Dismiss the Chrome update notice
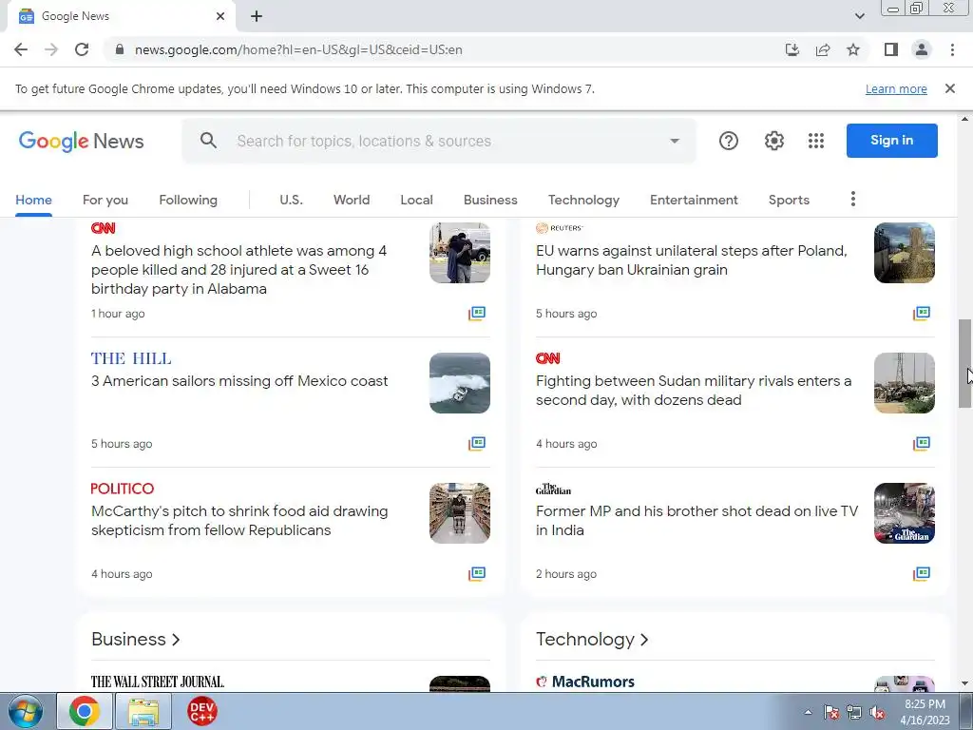Screen dimensions: 973x730 [949, 88]
